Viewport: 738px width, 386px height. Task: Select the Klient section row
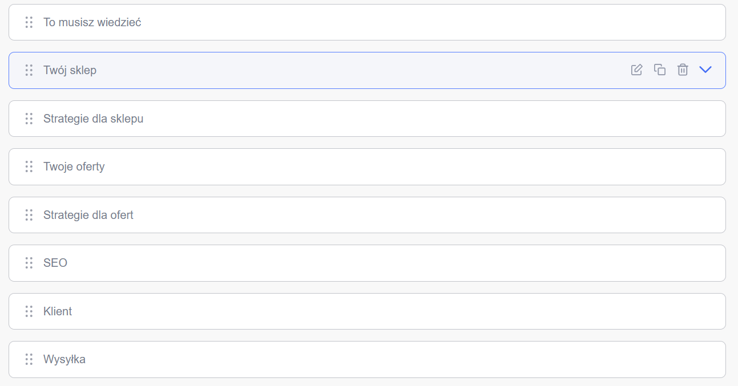58,311
